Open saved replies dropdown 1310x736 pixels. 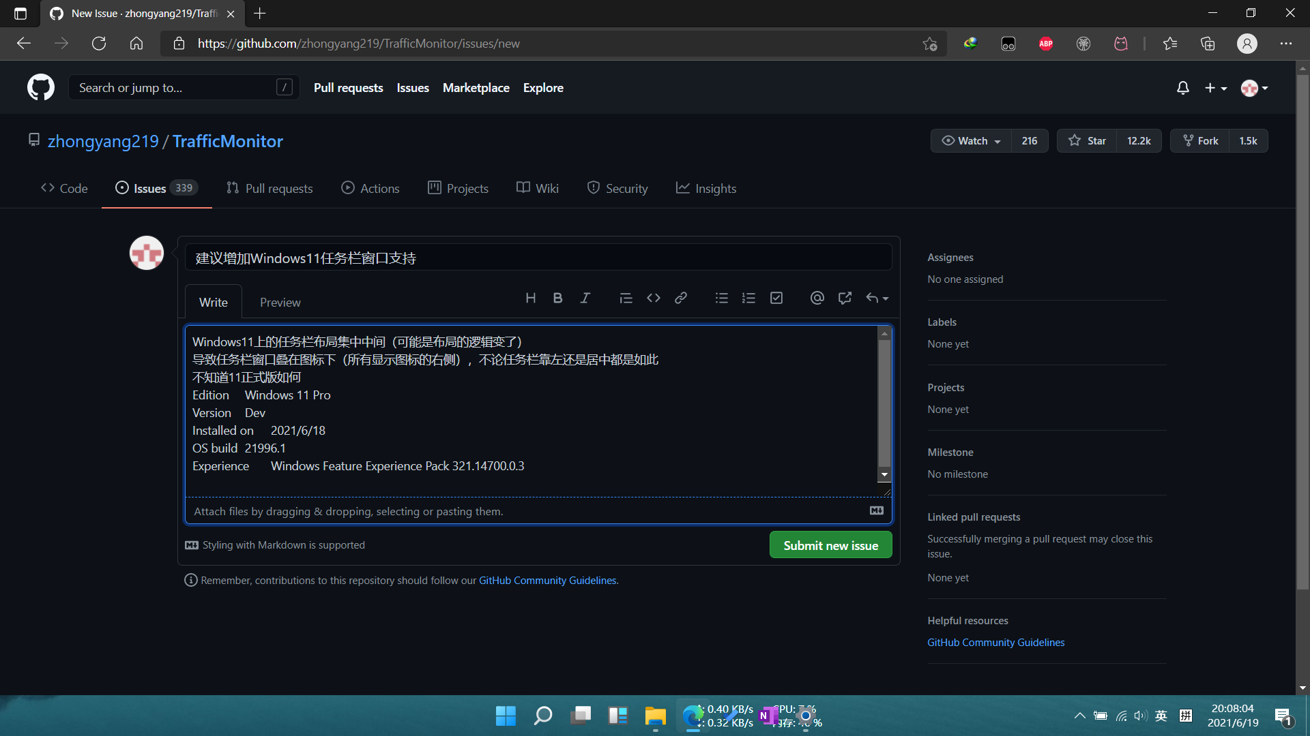[x=877, y=298]
